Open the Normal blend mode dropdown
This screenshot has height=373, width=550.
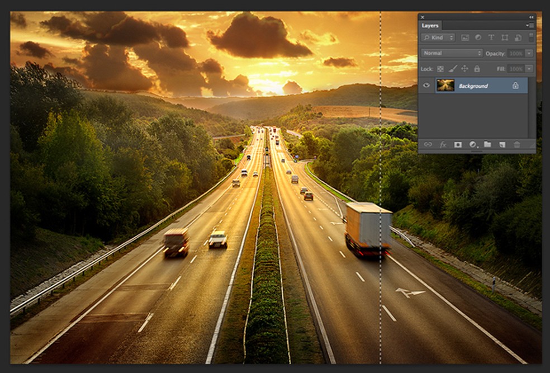[x=452, y=53]
